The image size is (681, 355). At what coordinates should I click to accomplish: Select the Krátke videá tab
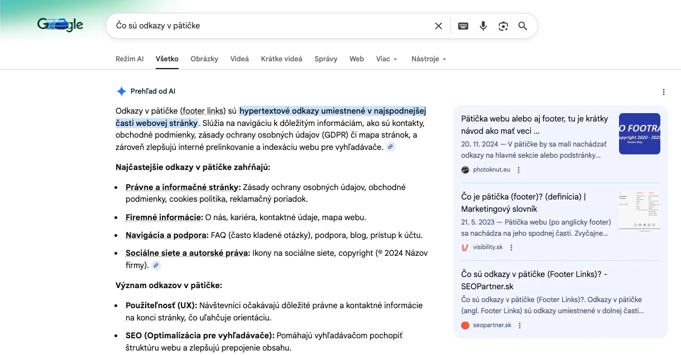pos(281,59)
